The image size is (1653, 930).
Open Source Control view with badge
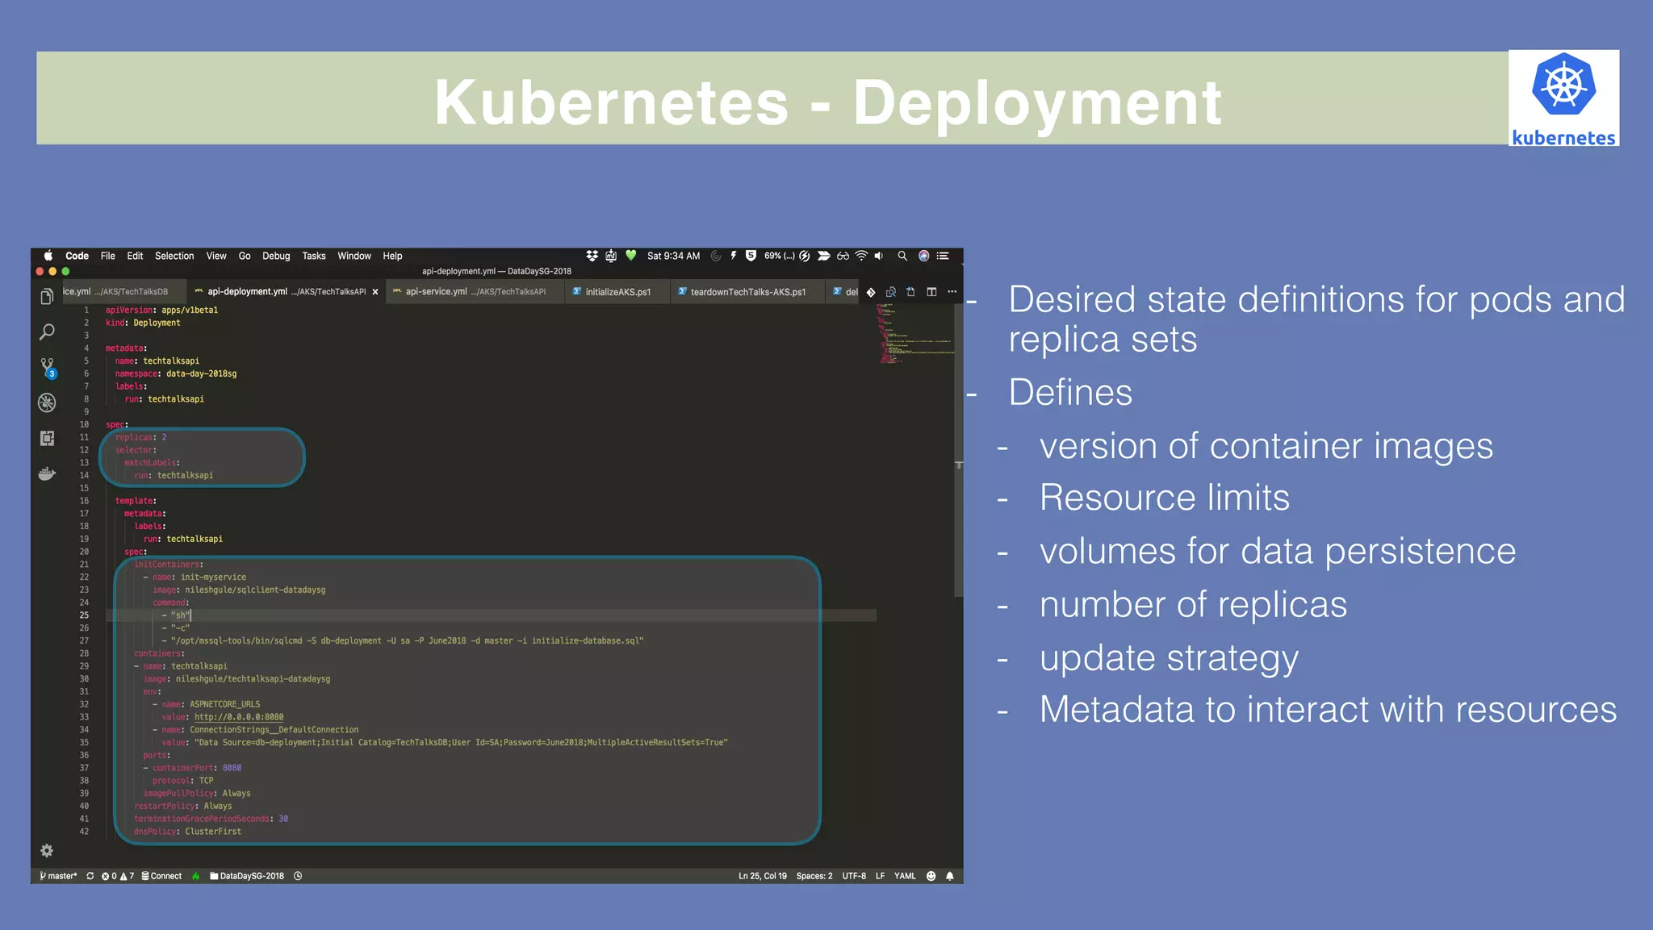coord(47,367)
